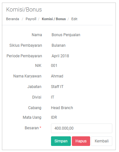The width and height of the screenshot is (119, 152).
Task: Click the Bulanan payment cycle value
Action: 58,45
